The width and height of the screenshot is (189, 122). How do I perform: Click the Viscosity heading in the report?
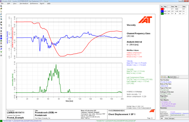pos(131,25)
